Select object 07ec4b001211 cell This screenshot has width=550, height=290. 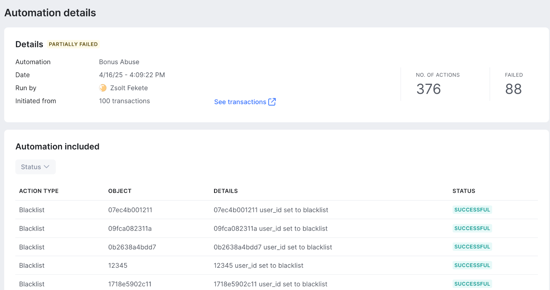pos(130,210)
